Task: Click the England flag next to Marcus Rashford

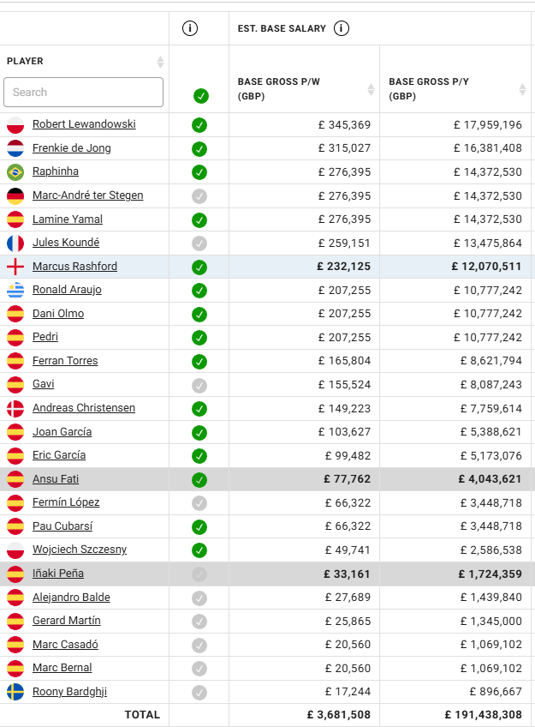Action: point(15,267)
